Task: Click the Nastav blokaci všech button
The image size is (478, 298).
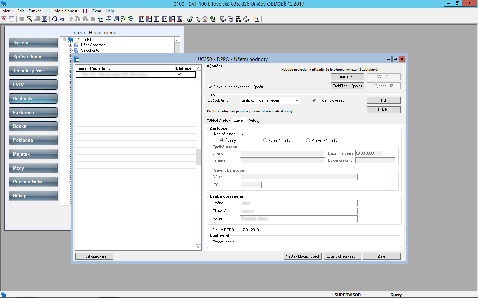Action: [303, 256]
